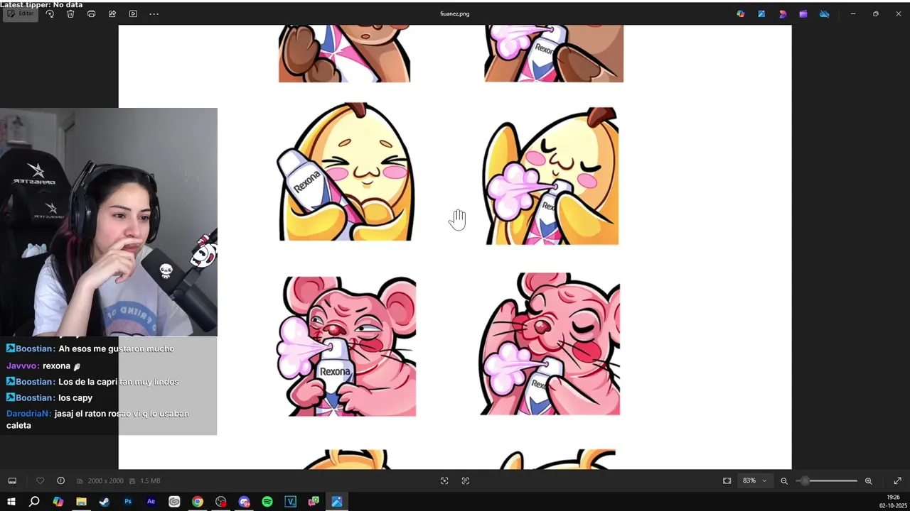Enter full screen with the expand icon
This screenshot has height=511, width=910.
point(897,480)
